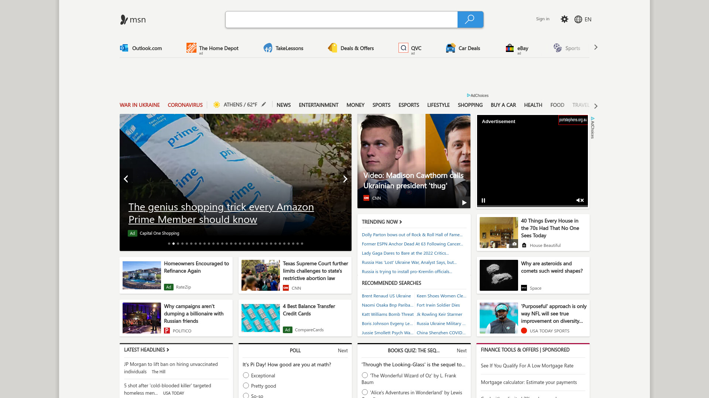Image resolution: width=709 pixels, height=398 pixels.
Task: Open the Deals & Offers shortcut
Action: (351, 48)
